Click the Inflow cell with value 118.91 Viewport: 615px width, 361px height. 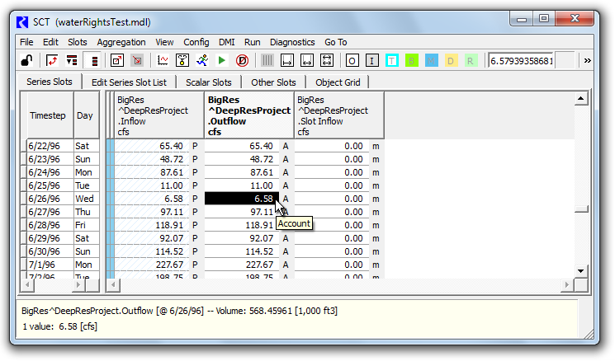[x=152, y=225]
